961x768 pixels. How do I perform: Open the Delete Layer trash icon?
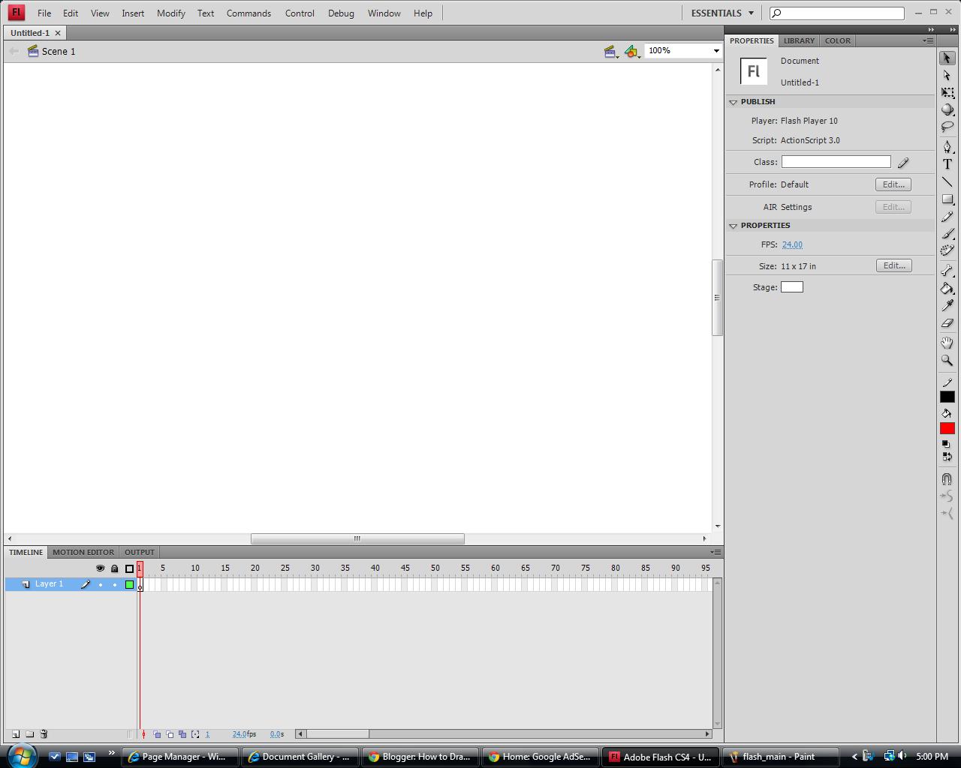point(44,734)
